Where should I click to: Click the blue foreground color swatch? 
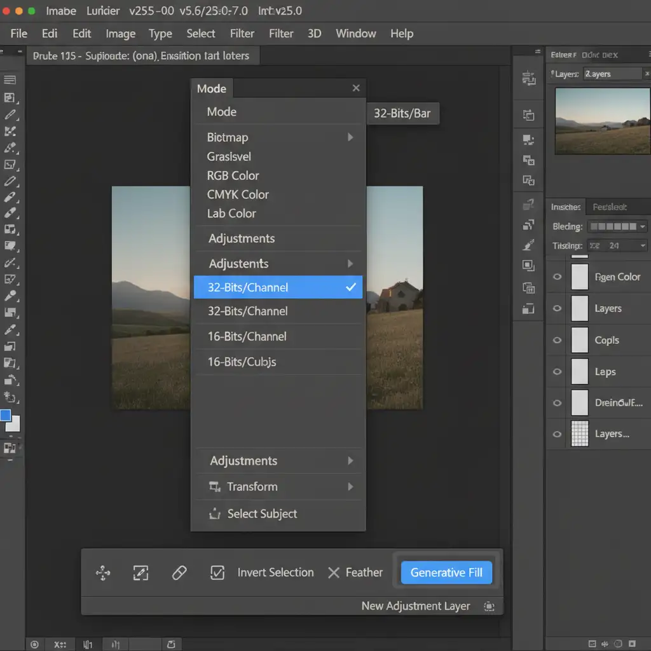click(6, 416)
